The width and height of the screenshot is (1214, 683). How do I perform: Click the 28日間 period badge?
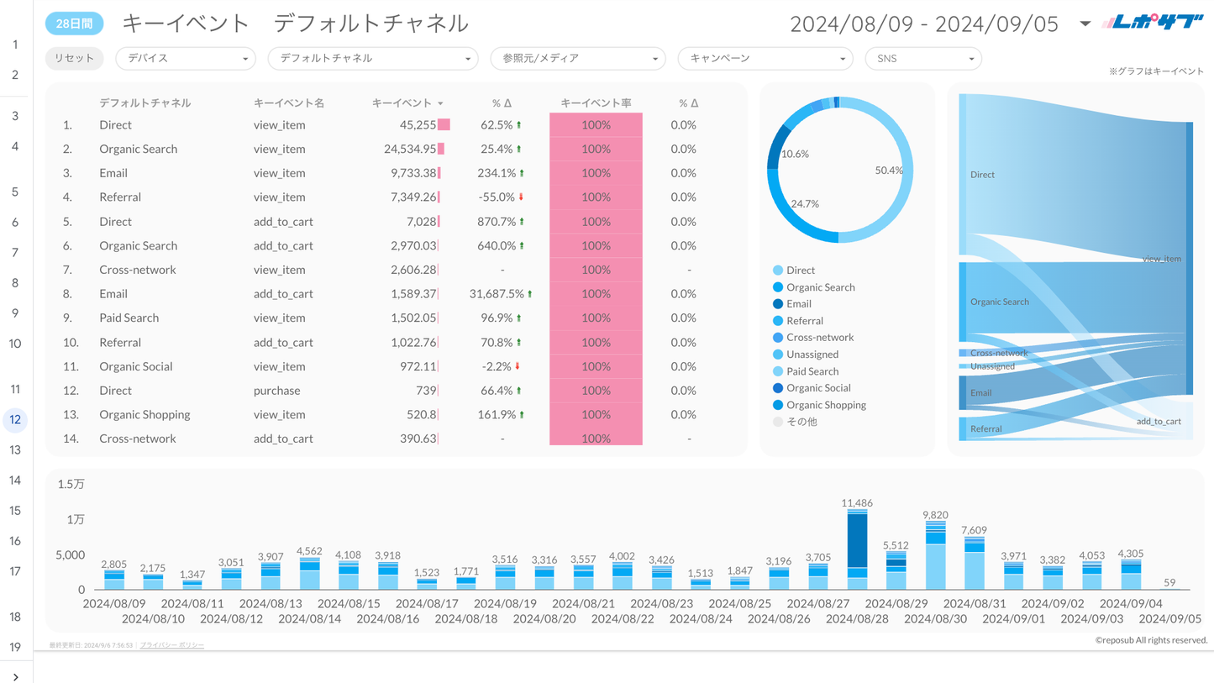click(74, 24)
